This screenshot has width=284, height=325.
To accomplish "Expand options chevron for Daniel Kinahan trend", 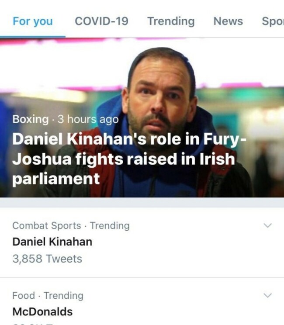I will tap(268, 225).
